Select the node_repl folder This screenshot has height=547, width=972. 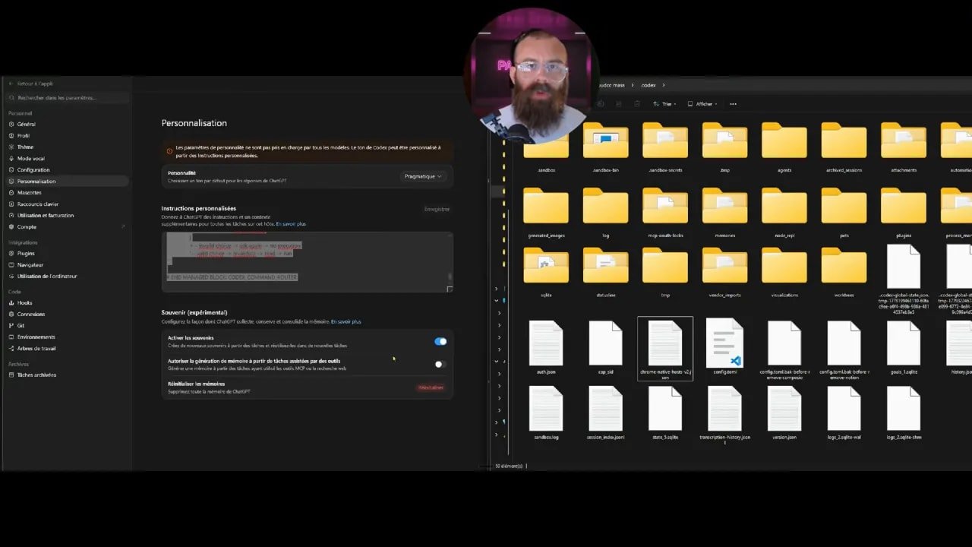pyautogui.click(x=784, y=213)
